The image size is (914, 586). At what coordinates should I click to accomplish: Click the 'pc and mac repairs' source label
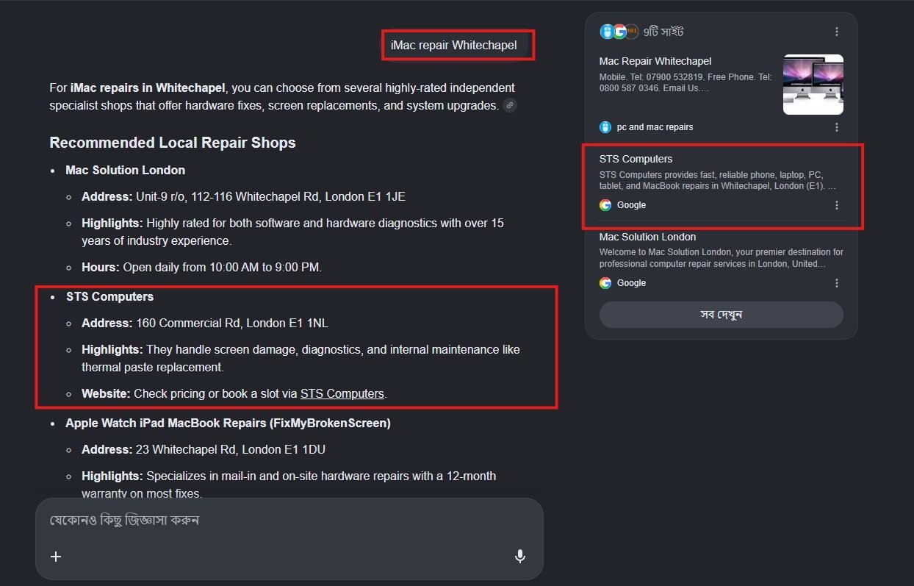(x=655, y=127)
